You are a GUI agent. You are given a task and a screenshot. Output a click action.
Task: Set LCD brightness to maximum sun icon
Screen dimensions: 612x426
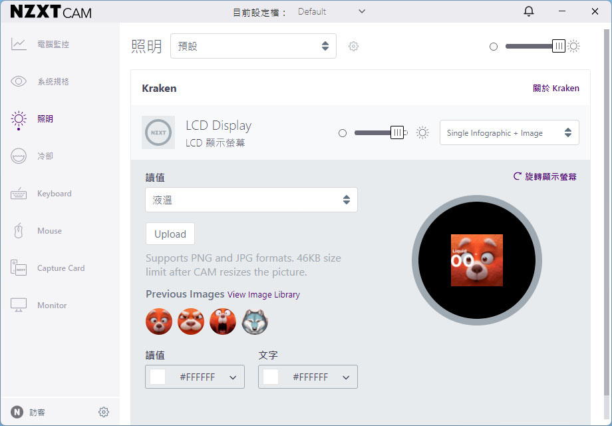pos(422,132)
